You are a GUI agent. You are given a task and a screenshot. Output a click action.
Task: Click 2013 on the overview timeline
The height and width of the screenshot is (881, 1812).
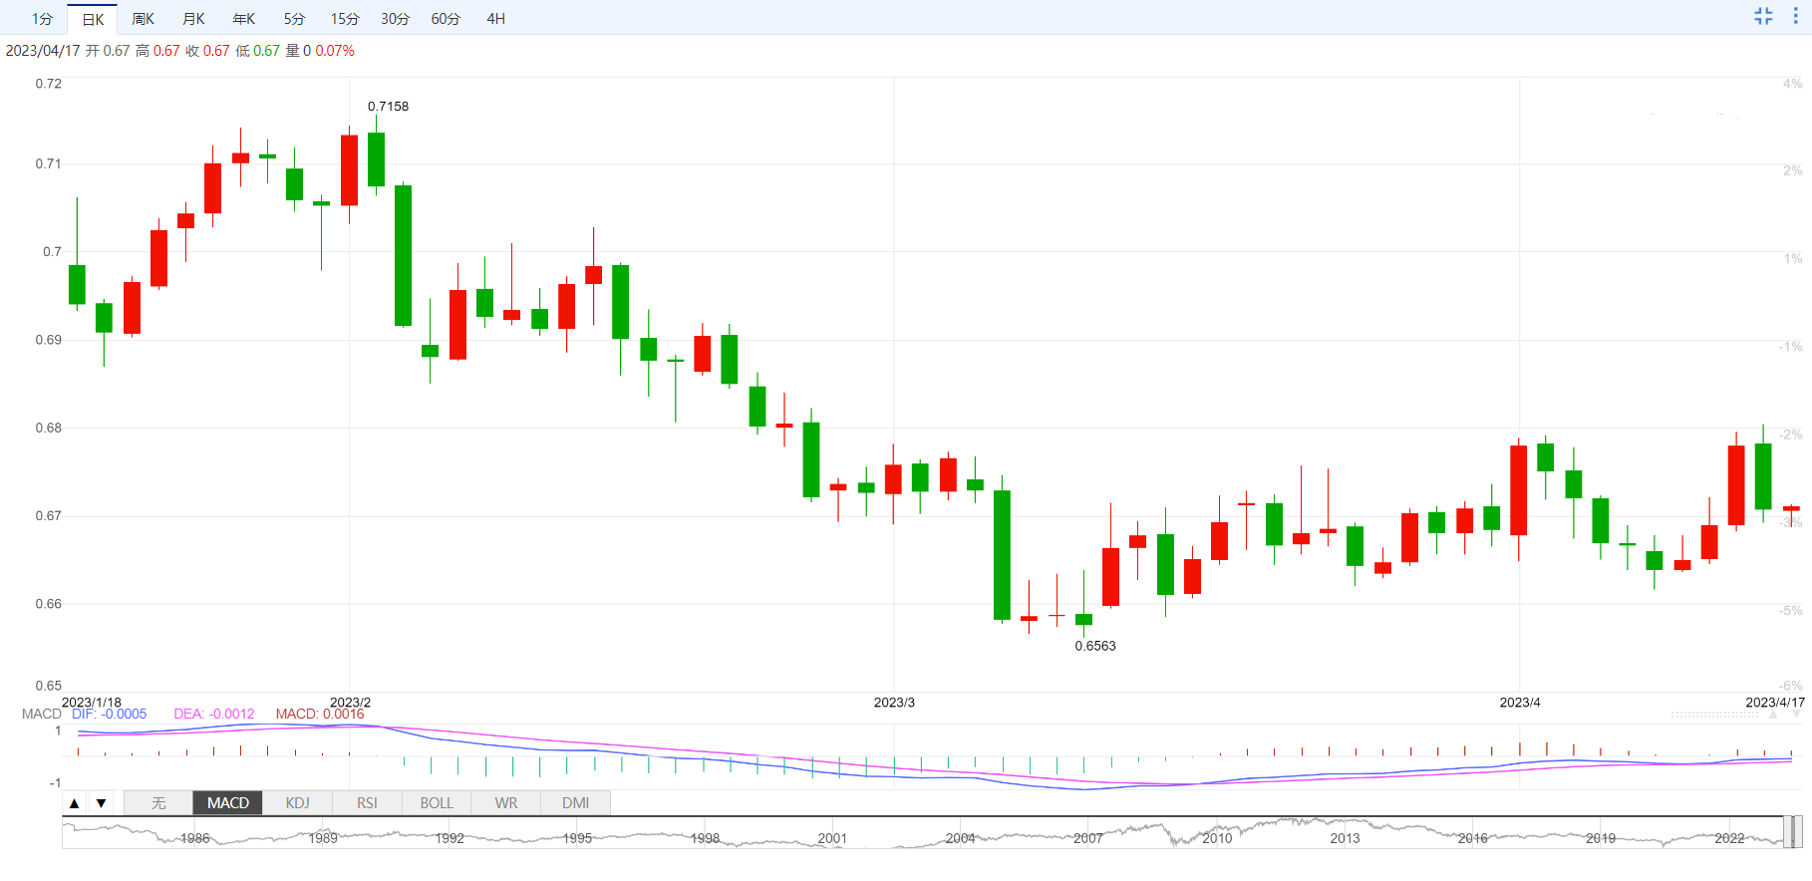point(1345,838)
